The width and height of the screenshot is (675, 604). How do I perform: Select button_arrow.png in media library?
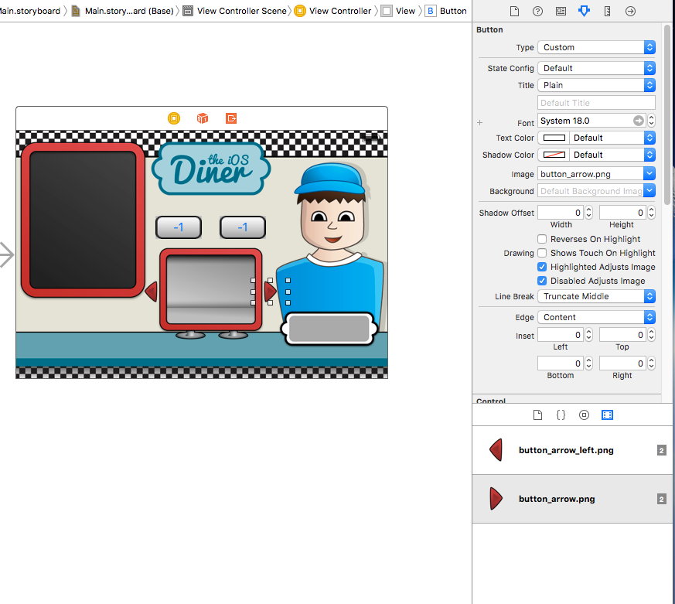click(573, 499)
